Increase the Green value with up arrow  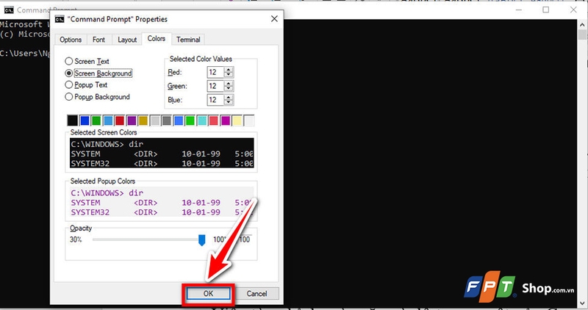pyautogui.click(x=229, y=84)
